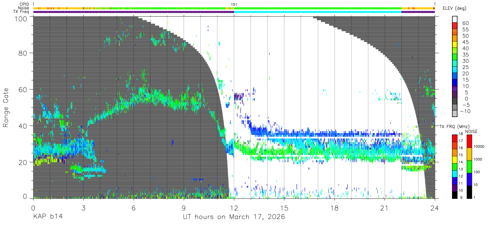Click the 1 label on NOISE legend
This screenshot has height=225, width=489.
coord(474,198)
